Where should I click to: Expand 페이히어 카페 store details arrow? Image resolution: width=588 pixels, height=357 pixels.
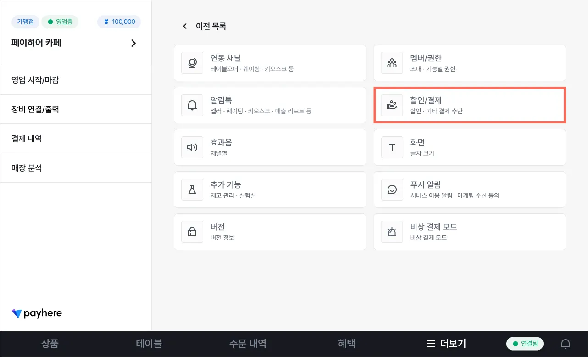pyautogui.click(x=133, y=43)
